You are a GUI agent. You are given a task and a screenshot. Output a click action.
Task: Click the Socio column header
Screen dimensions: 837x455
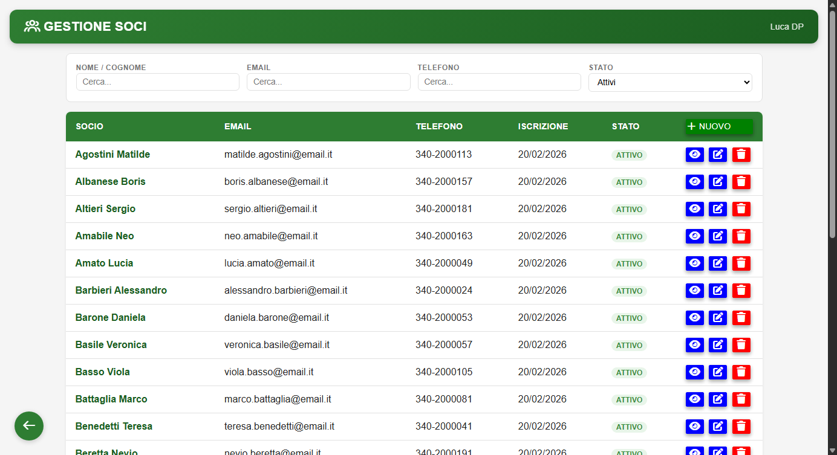tap(90, 126)
